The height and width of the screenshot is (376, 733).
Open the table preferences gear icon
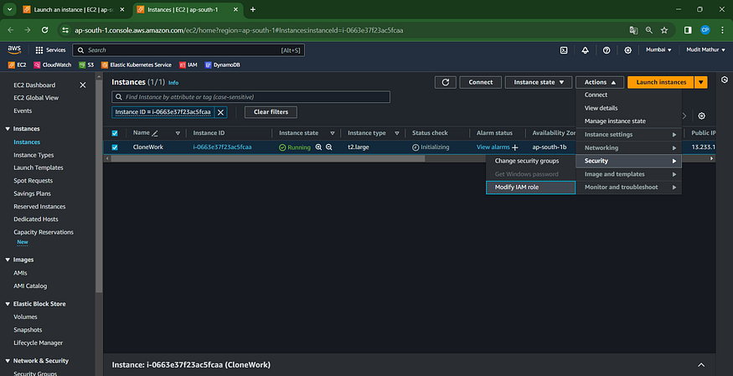pyautogui.click(x=701, y=116)
